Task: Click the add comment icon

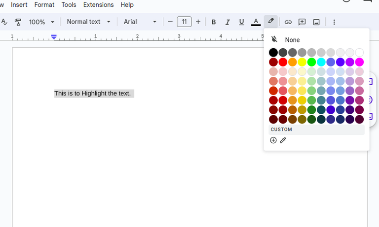Action: pos(302,22)
